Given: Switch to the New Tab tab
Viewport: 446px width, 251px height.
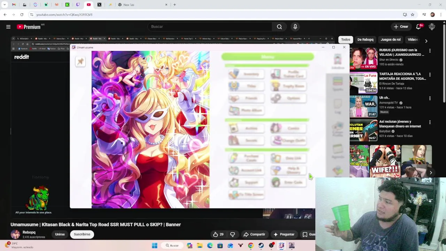Looking at the screenshot, I should pos(143,5).
